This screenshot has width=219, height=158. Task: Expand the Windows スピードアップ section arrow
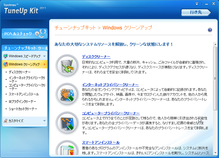pyautogui.click(x=45, y=56)
